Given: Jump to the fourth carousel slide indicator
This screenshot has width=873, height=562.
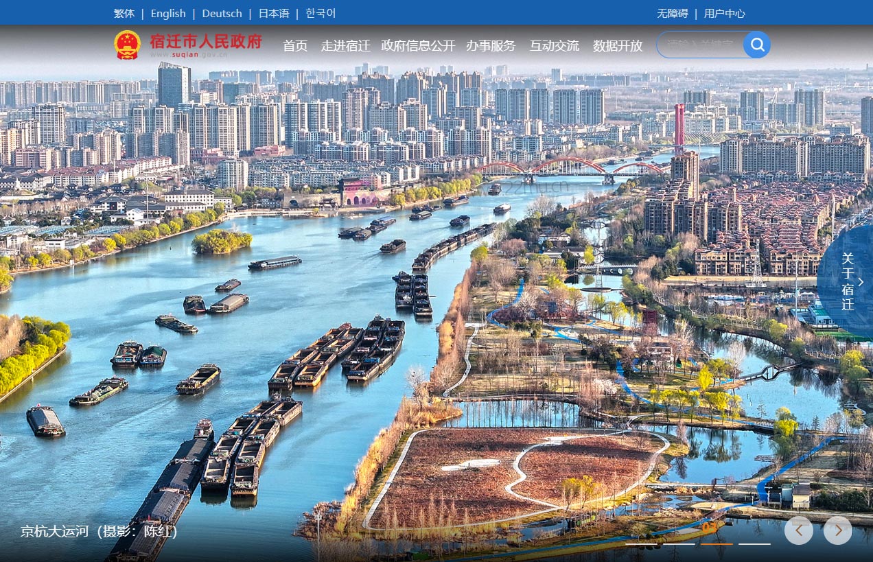Looking at the screenshot, I should pos(754,544).
